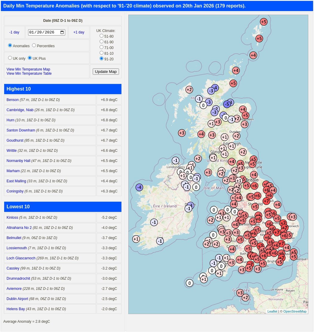This screenshot has height=332, width=314.
Task: Open the OpenStreetMap attribution link
Action: (x=295, y=311)
